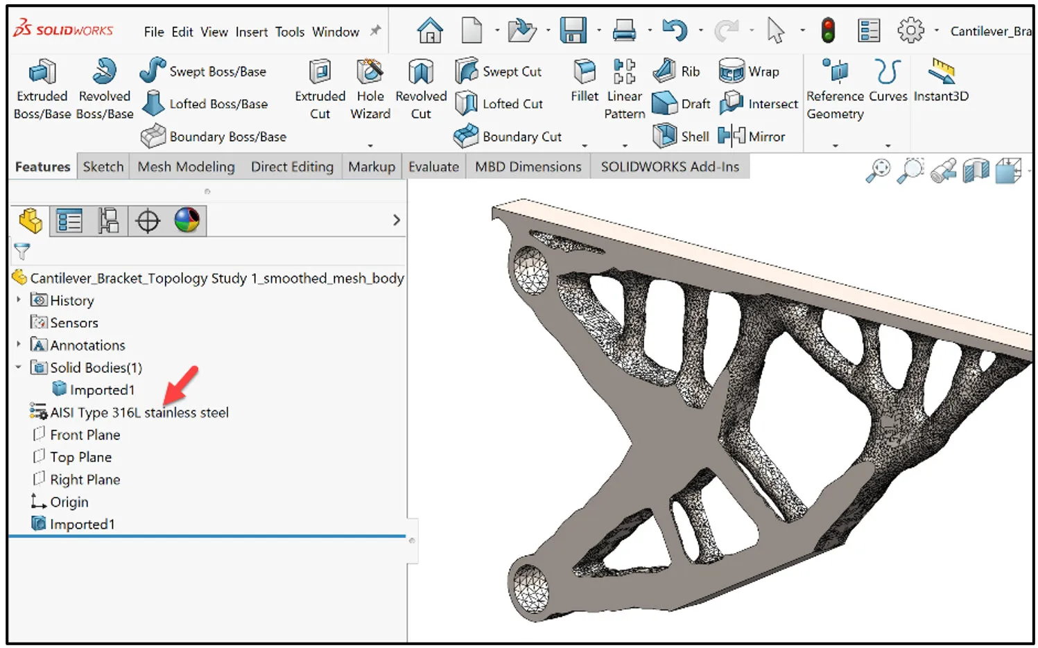Select the Revolved Cut tool
The image size is (1038, 648).
pos(421,73)
